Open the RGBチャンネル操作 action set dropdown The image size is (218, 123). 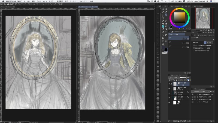pos(201,92)
